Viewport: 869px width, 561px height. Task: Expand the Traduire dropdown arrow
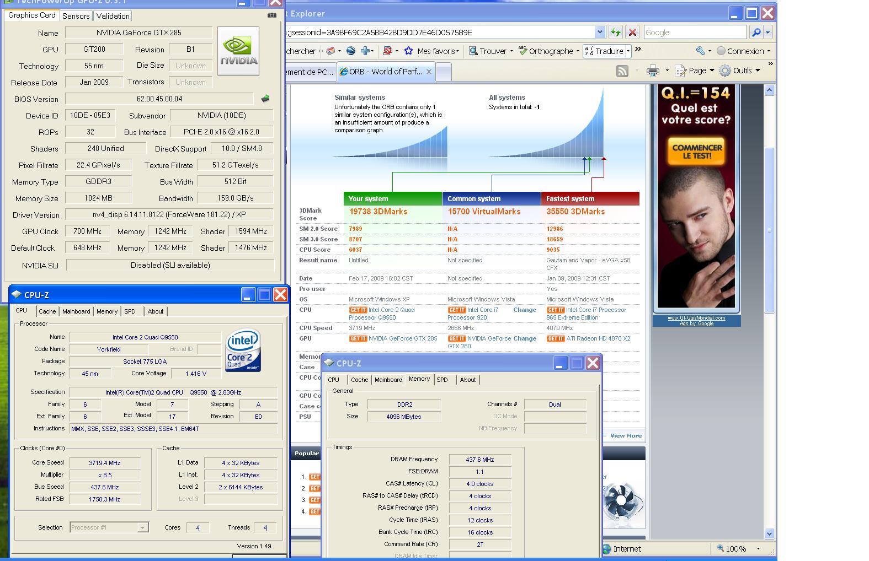[x=627, y=51]
